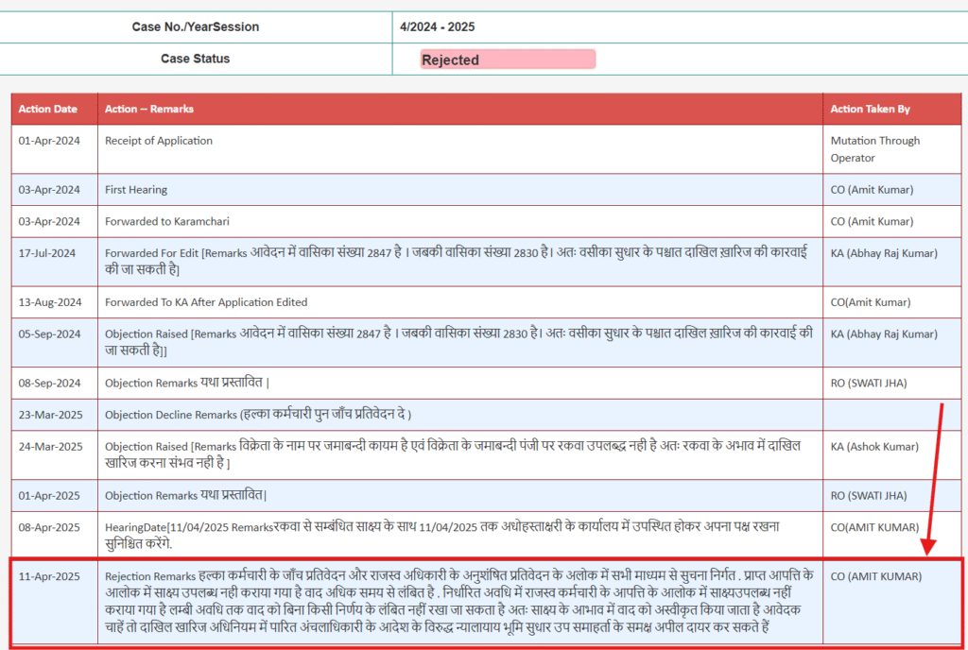
Task: Click the Case Status label
Action: [x=196, y=59]
